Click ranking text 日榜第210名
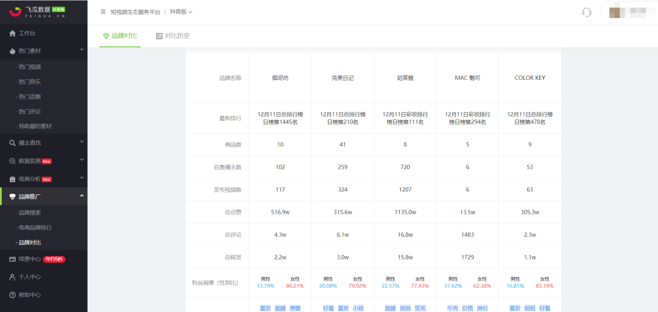Screen dimensions: 658x312 tap(342, 122)
